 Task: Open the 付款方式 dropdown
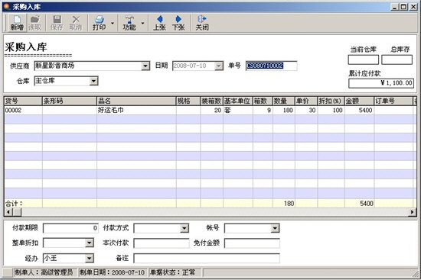pyautogui.click(x=184, y=229)
